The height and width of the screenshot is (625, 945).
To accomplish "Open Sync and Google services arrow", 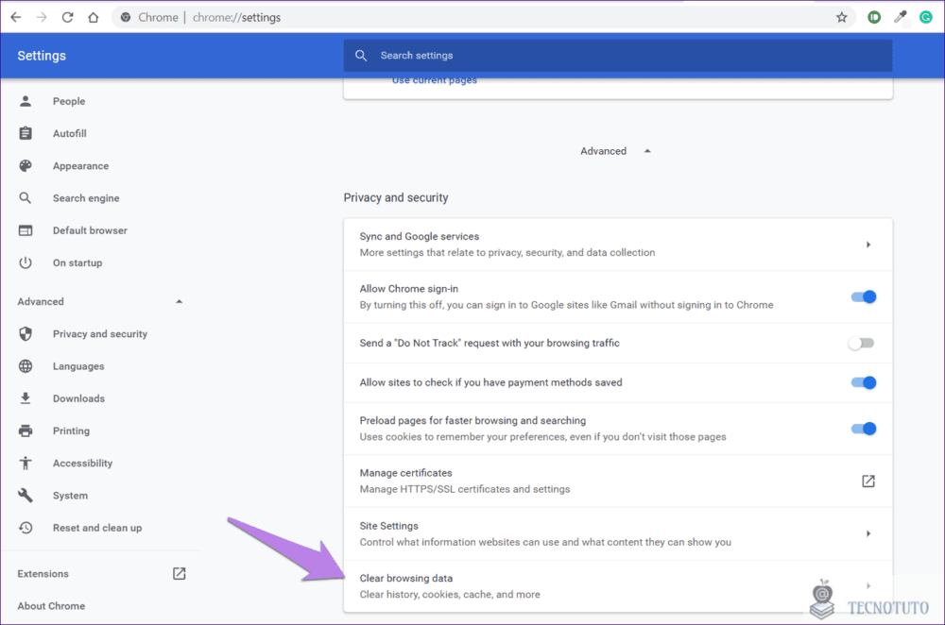I will (x=868, y=245).
